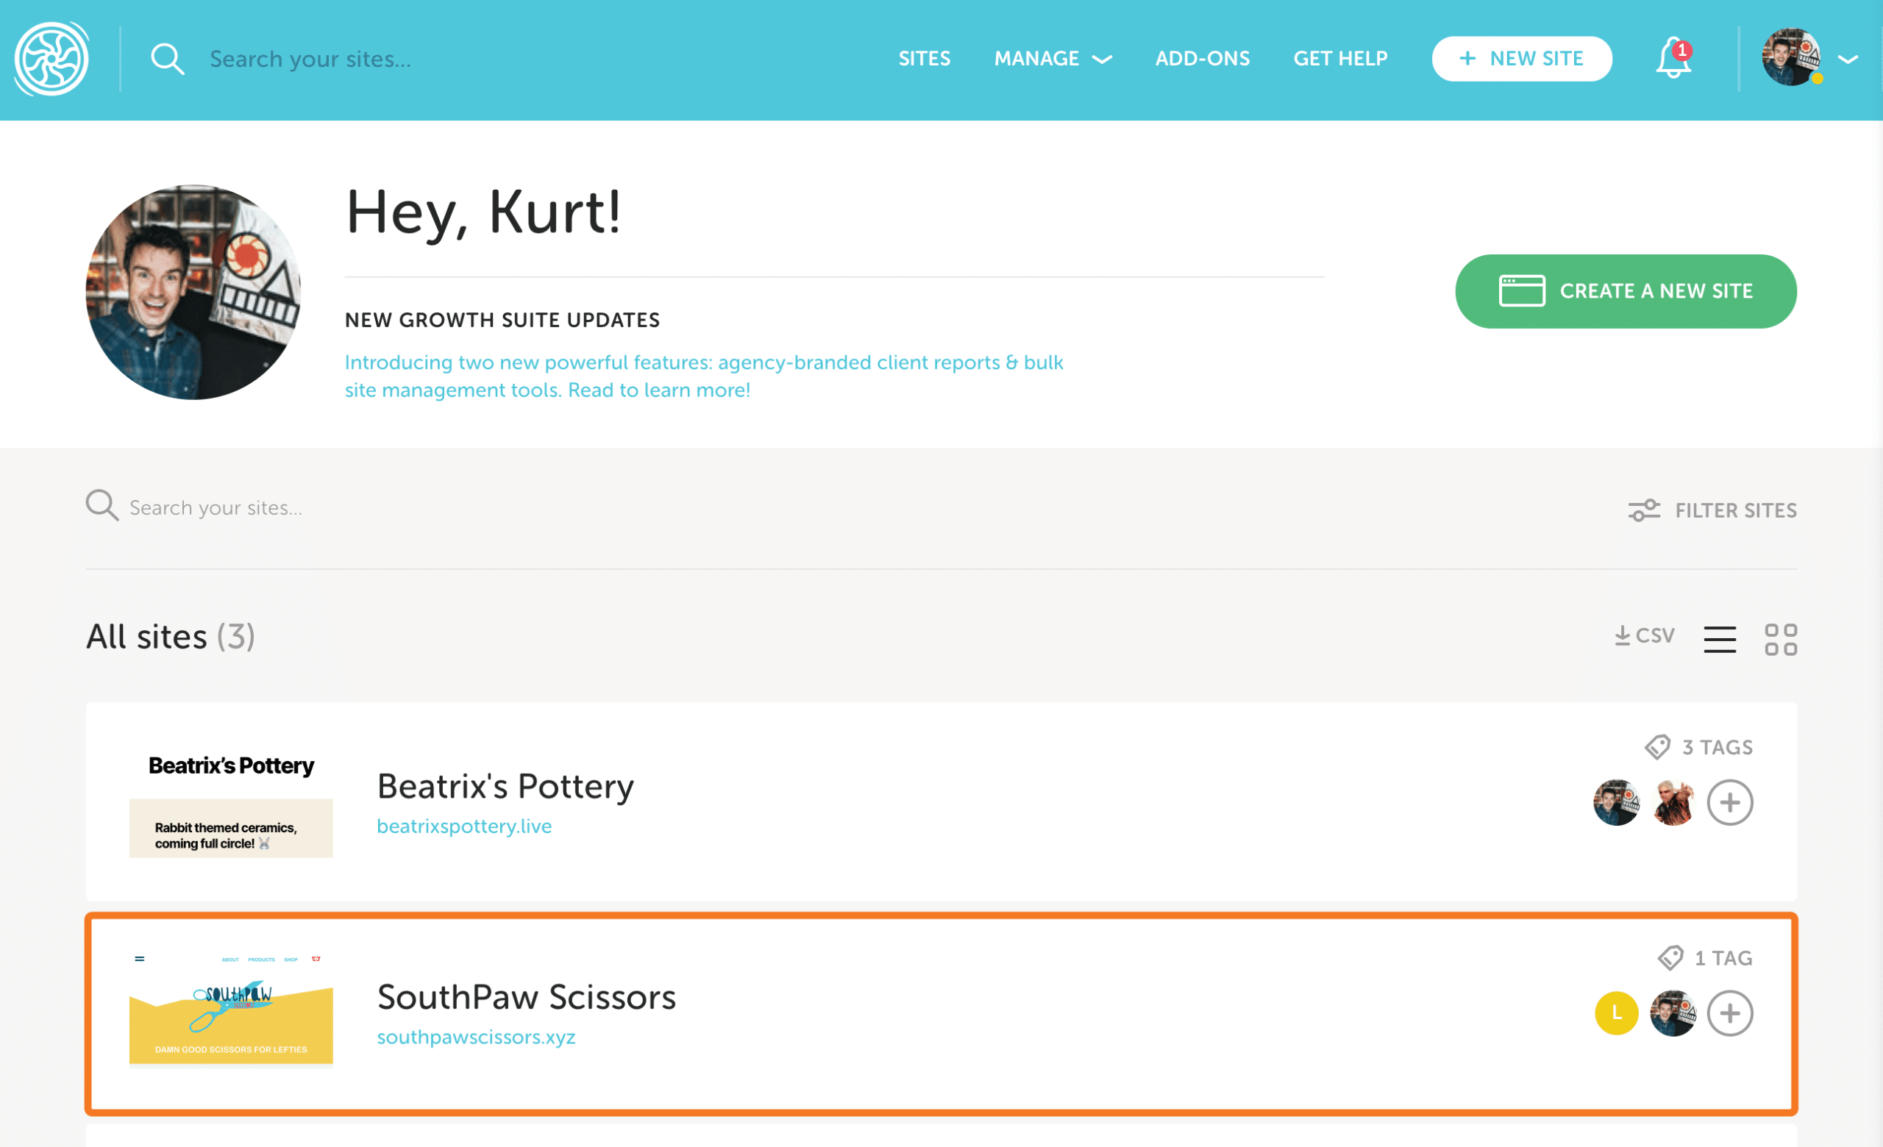Viewport: 1883px width, 1147px height.
Task: Open Get Help menu item
Action: [1339, 59]
